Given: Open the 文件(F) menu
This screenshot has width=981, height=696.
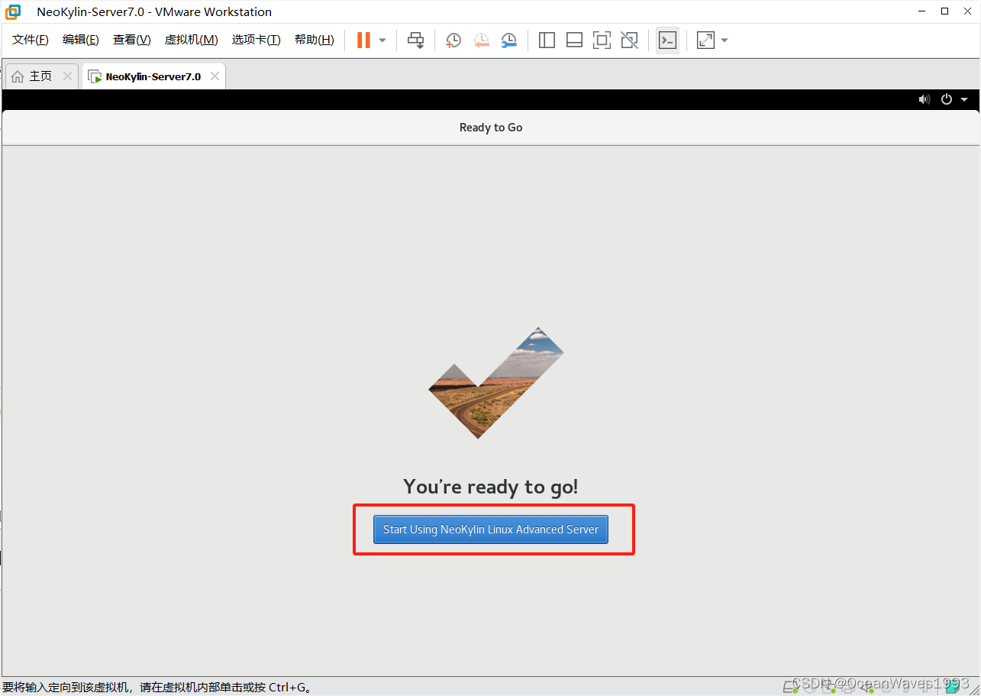Looking at the screenshot, I should (31, 40).
